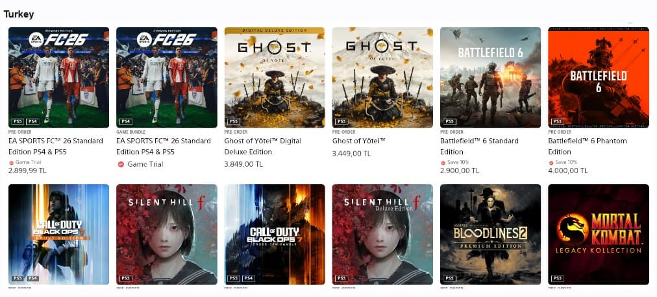Image resolution: width=657 pixels, height=297 pixels.
Task: Open Ghost of Yōtei Digital Deluxe Edition cover
Action: click(x=275, y=77)
